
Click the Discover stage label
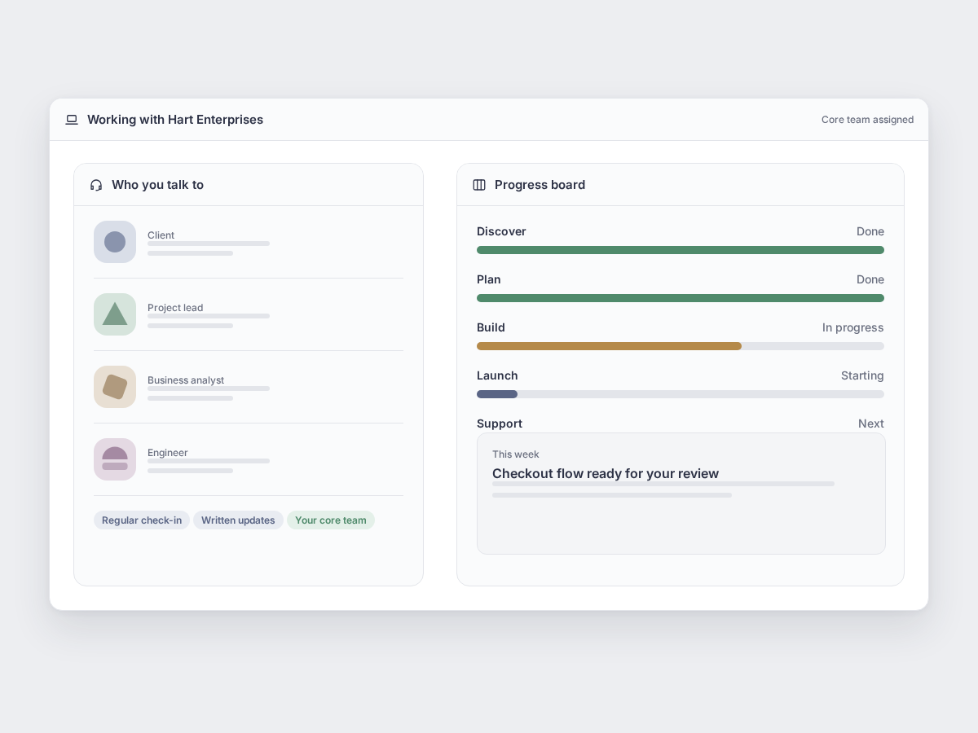(x=501, y=231)
